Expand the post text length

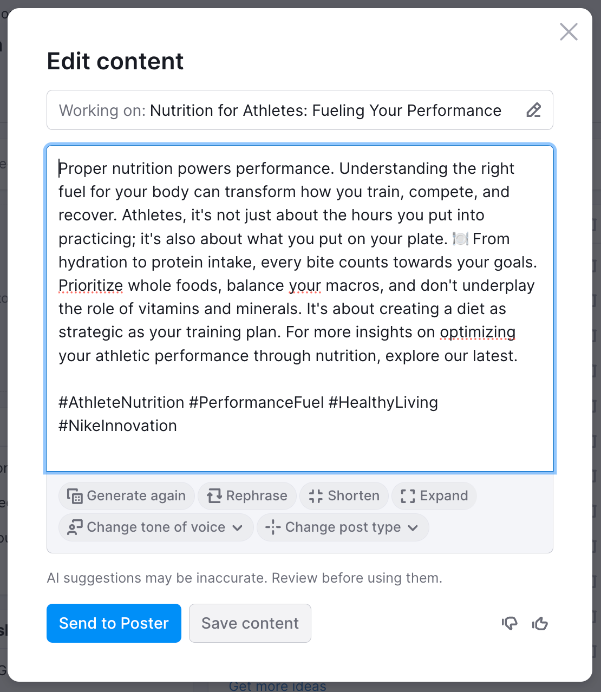(x=434, y=496)
